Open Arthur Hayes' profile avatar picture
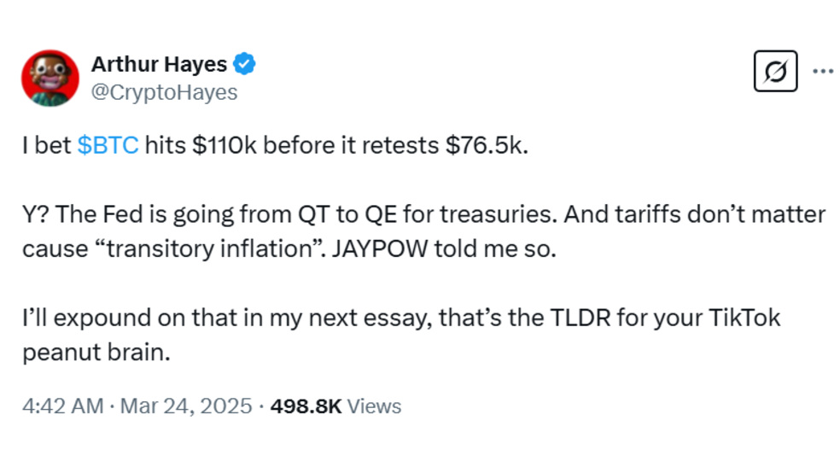This screenshot has height=473, width=840. [50, 79]
